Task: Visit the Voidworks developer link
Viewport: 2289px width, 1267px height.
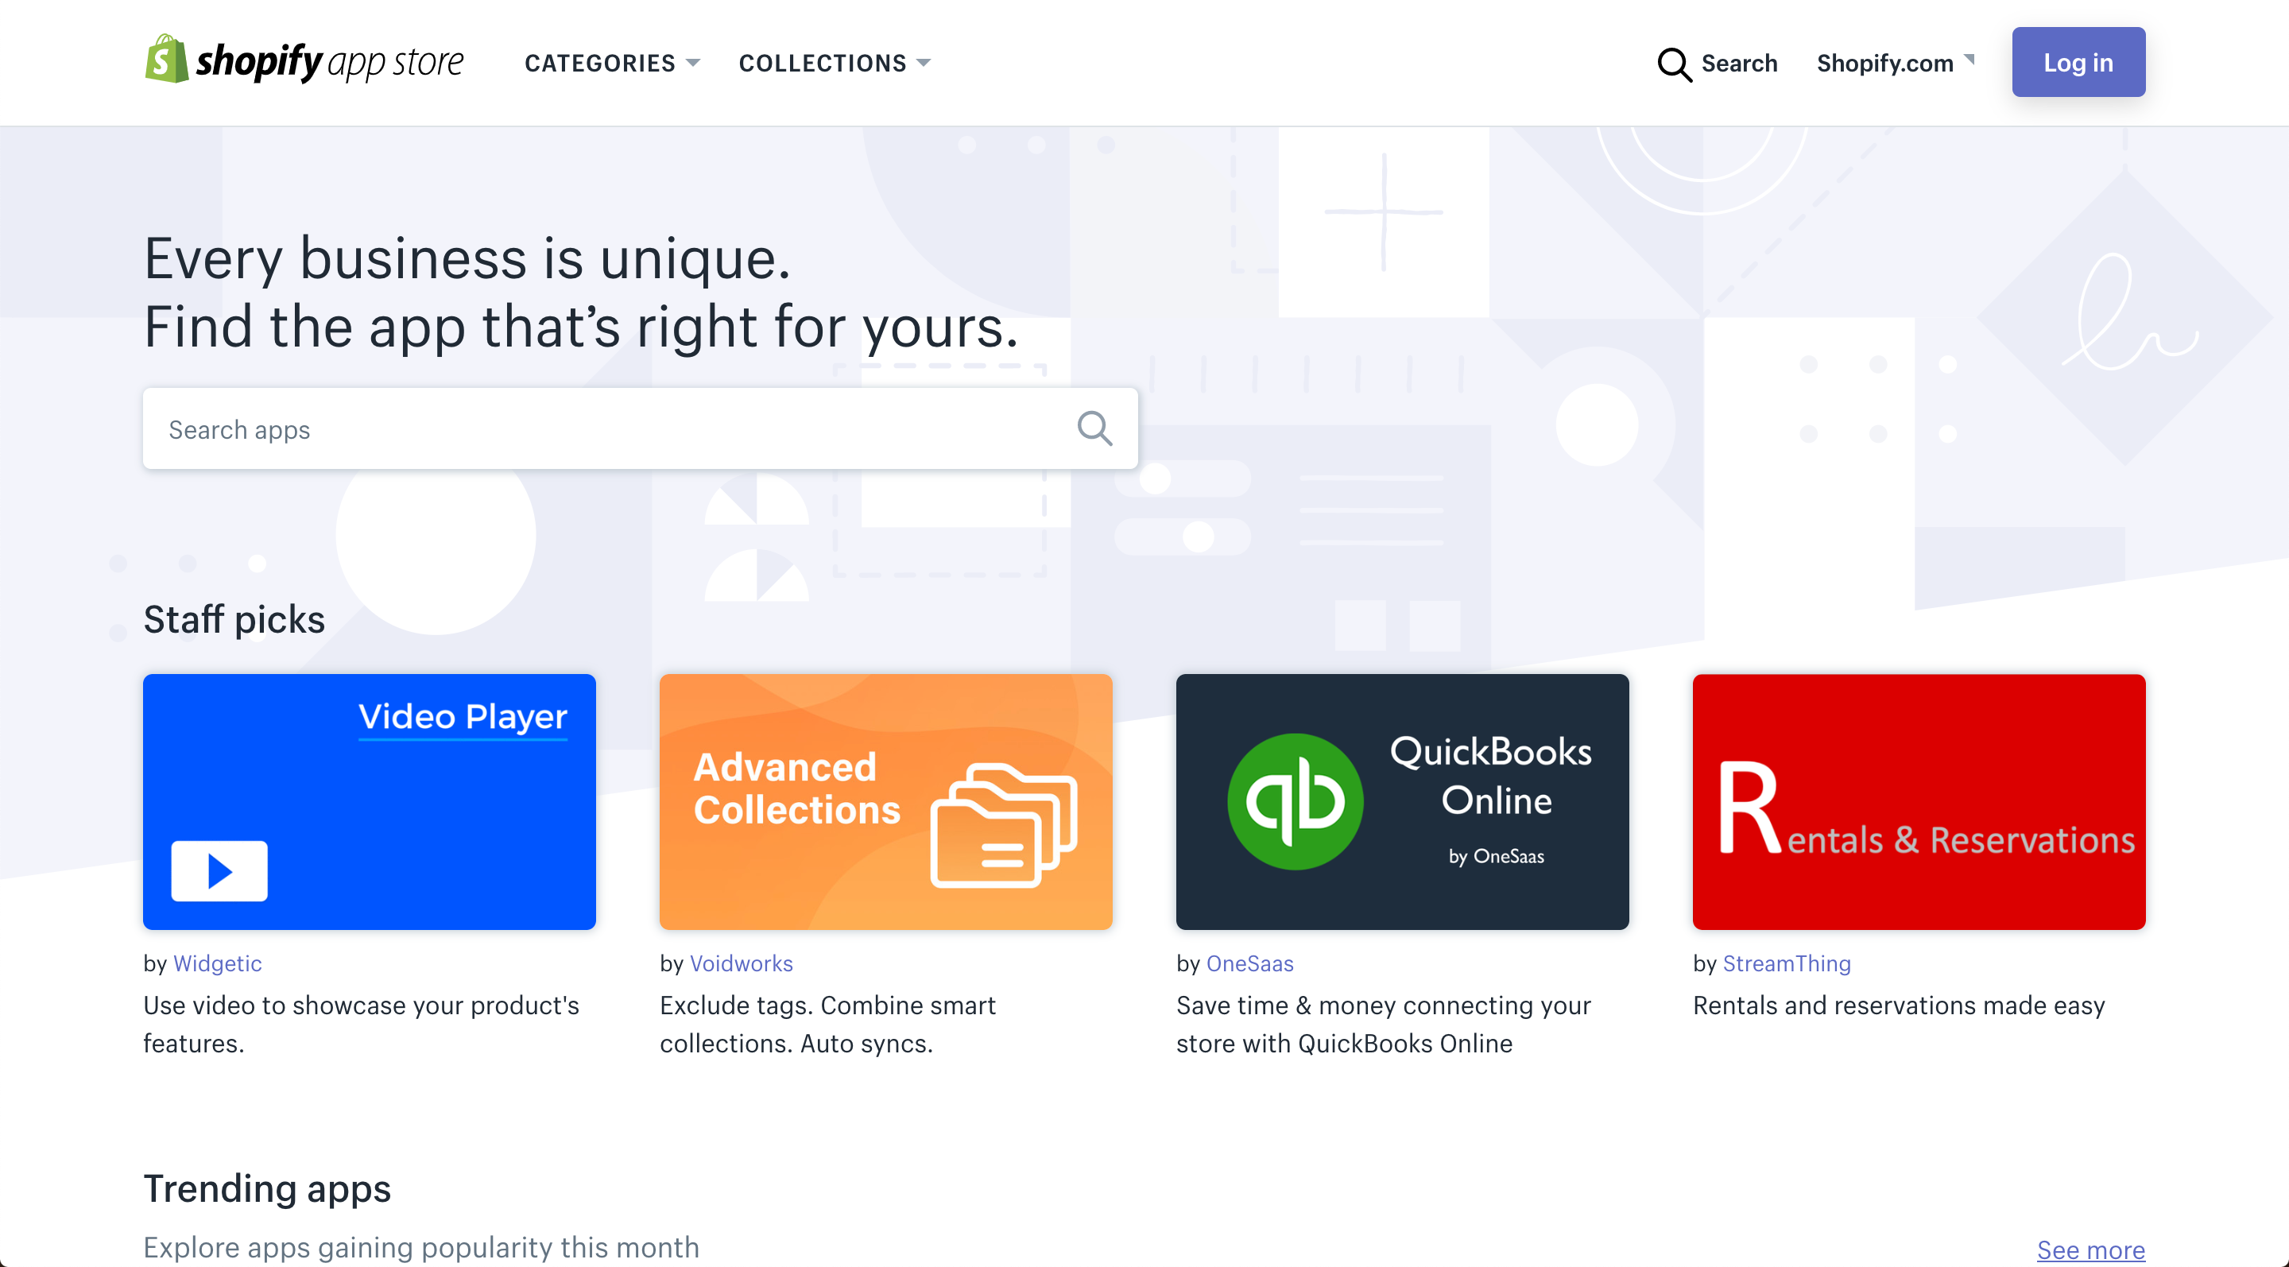Action: [741, 963]
